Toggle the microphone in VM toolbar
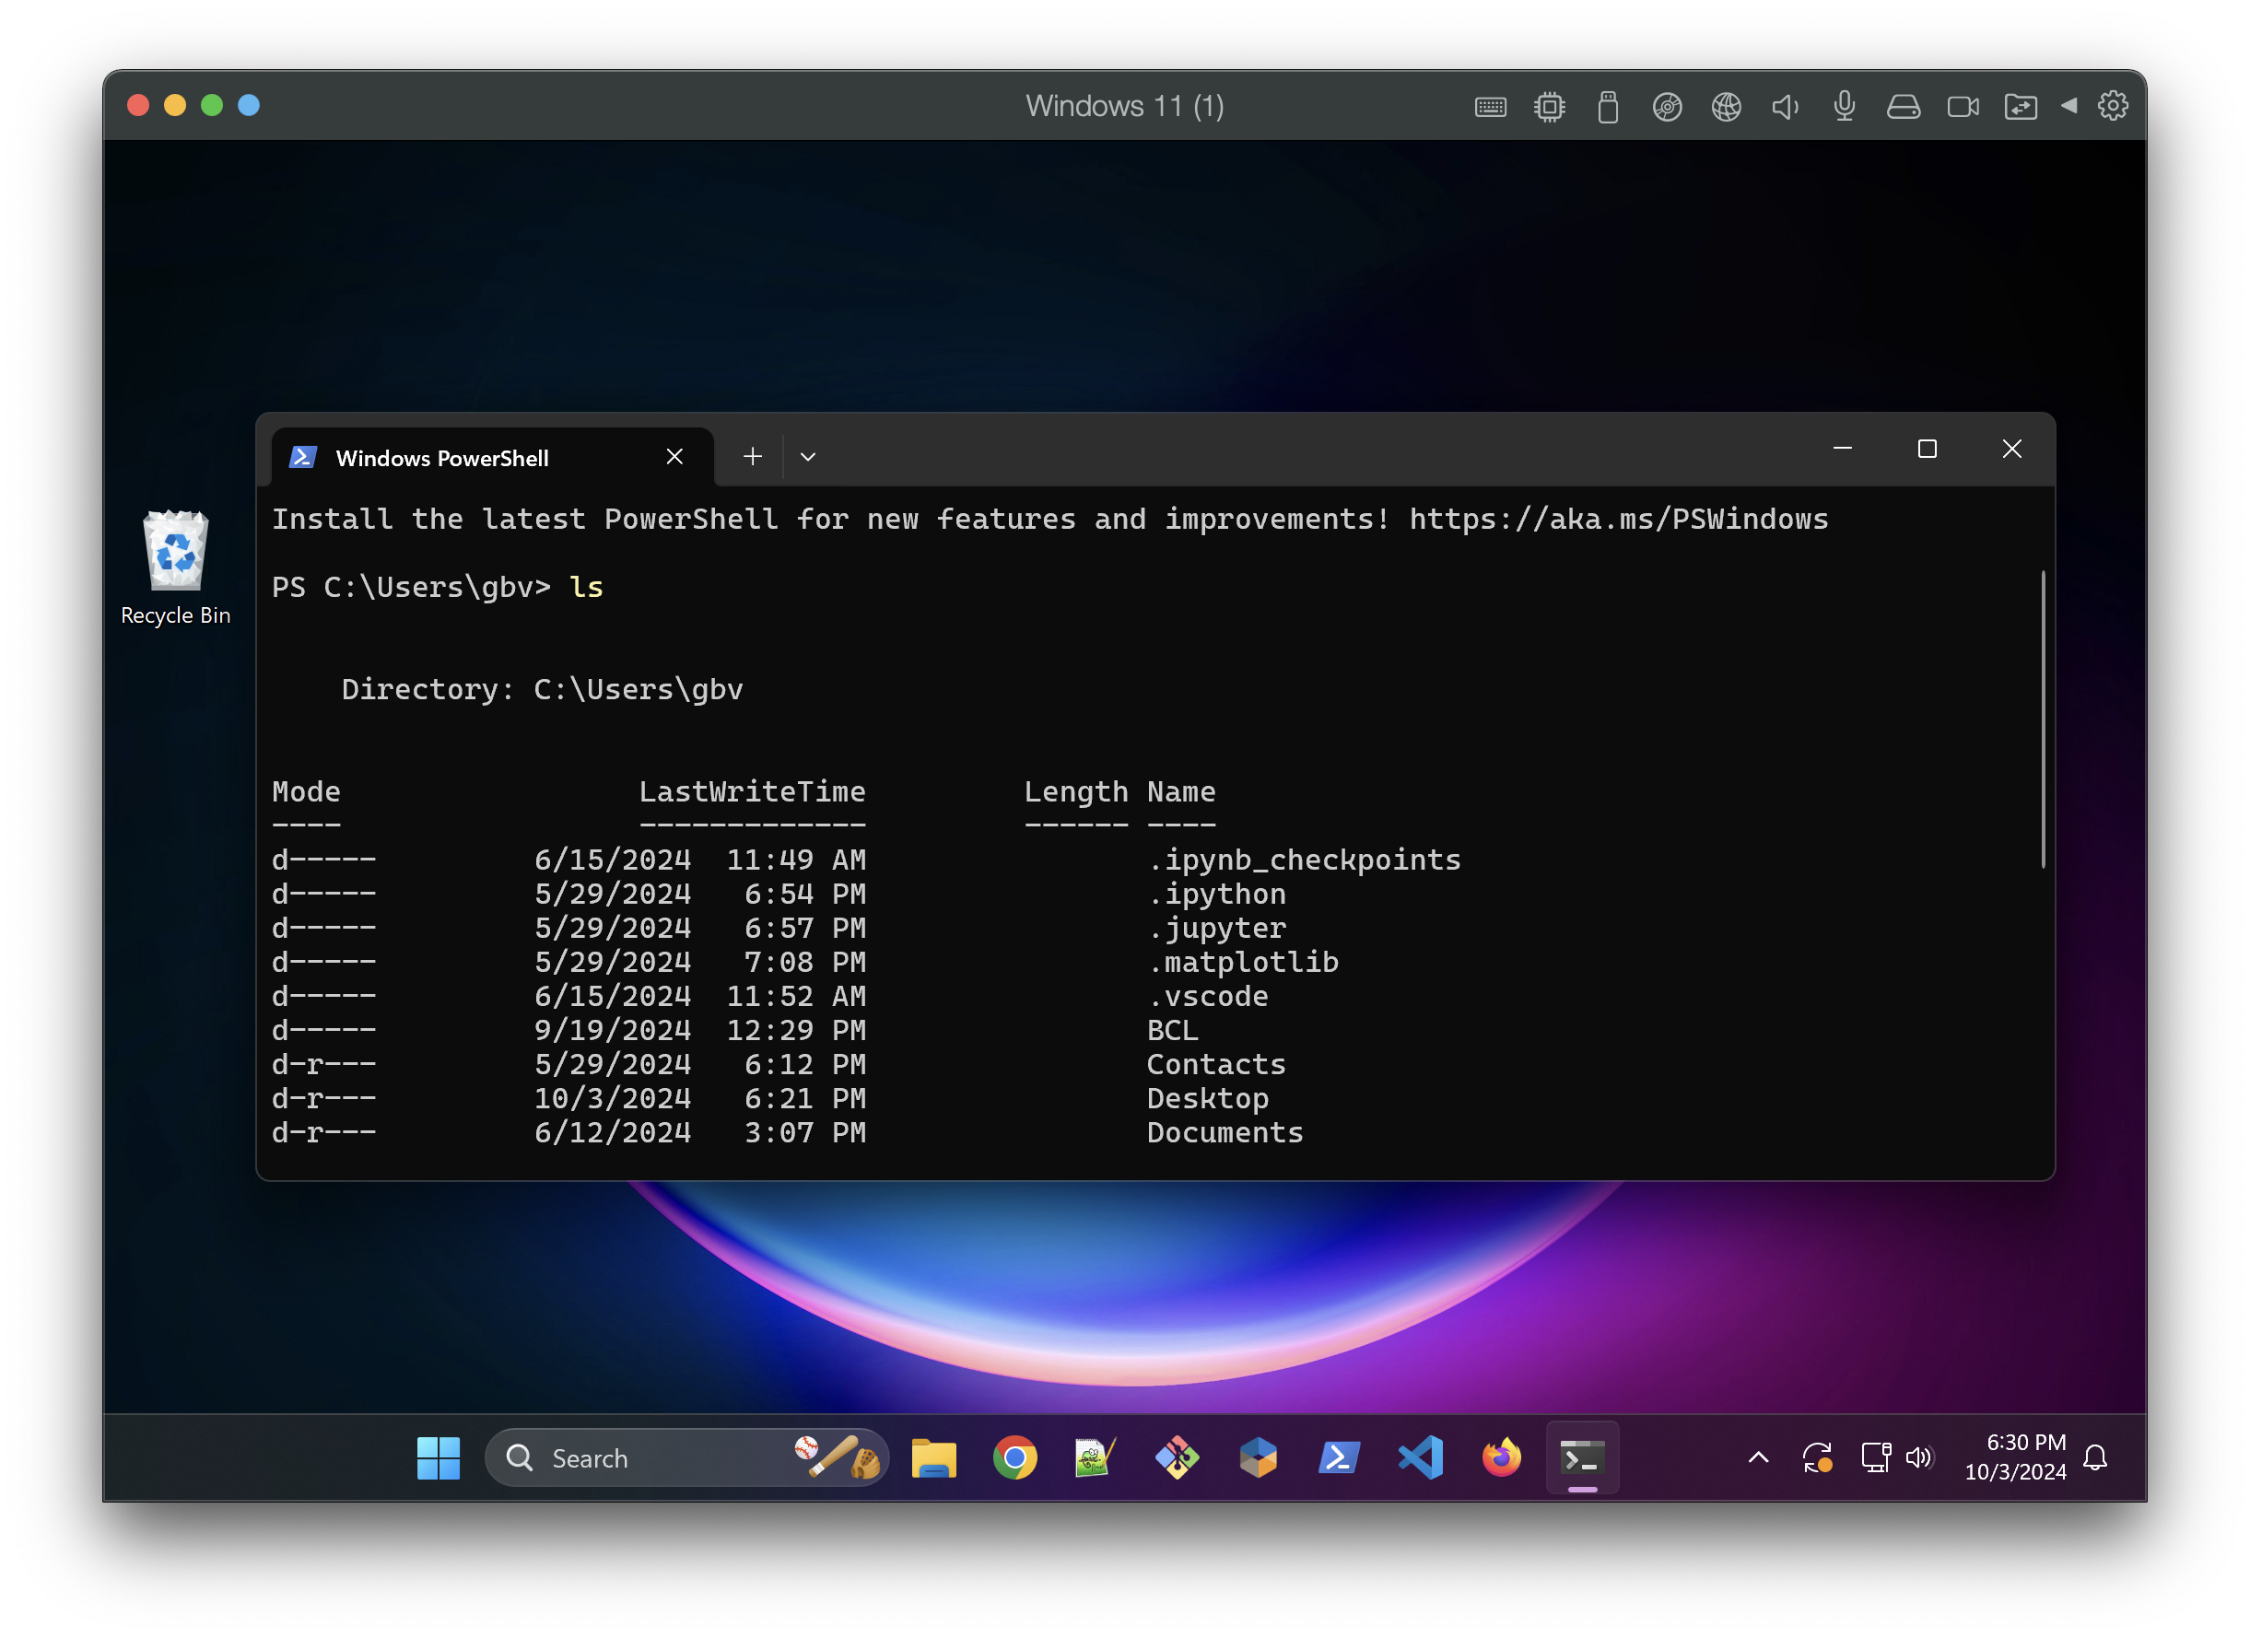Image resolution: width=2250 pixels, height=1638 pixels. [1845, 106]
